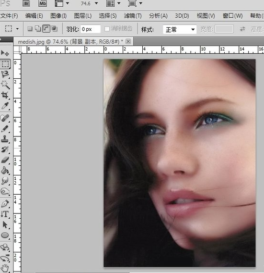This screenshot has height=273, width=264.
Task: Open the 样式 style dropdown showing 正常
Action: click(180, 29)
